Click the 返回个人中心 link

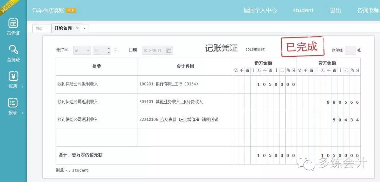(260, 10)
